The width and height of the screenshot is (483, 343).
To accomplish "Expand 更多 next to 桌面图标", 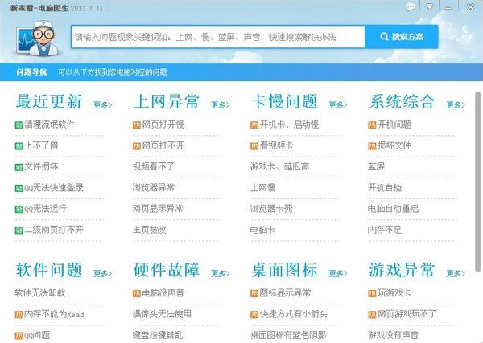I will pos(338,273).
